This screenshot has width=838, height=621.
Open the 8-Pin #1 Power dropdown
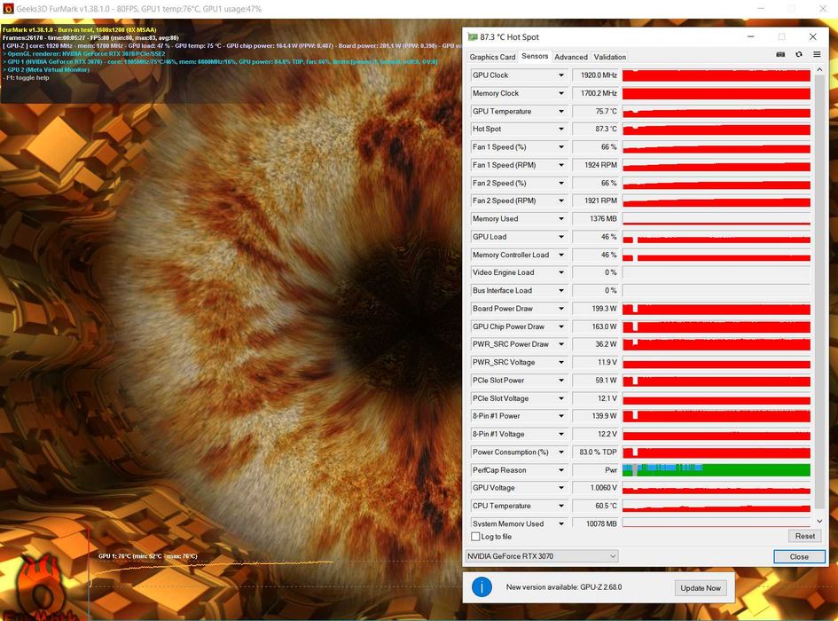(561, 415)
